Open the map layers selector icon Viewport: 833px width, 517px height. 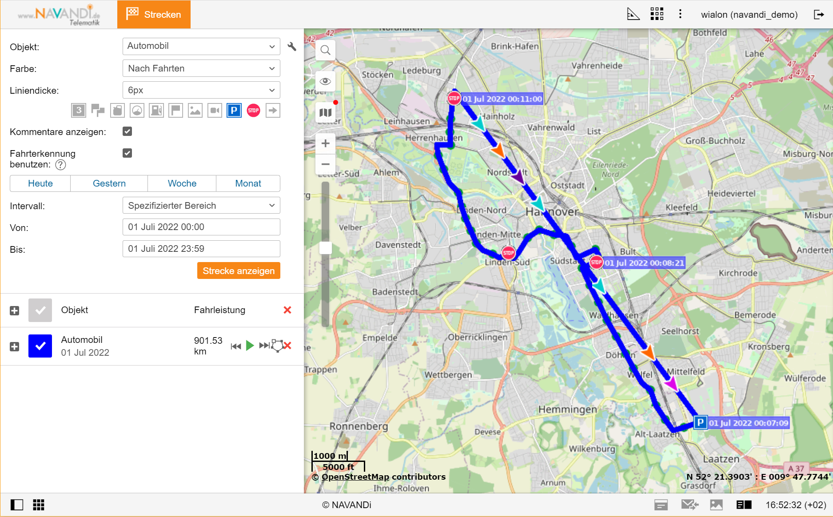(325, 113)
